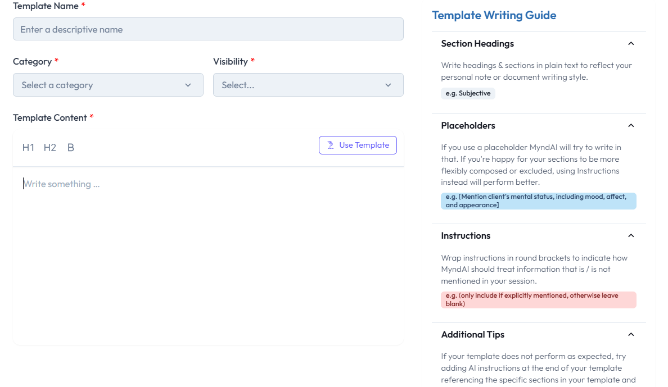Click the Template Writing Guide title

494,15
